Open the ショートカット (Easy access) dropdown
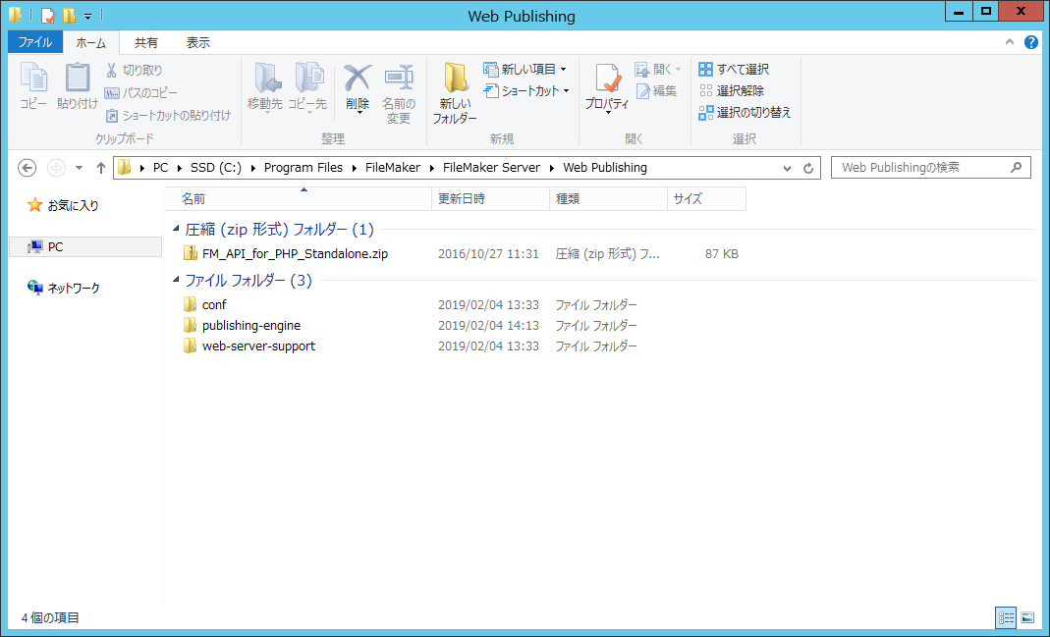 [566, 91]
